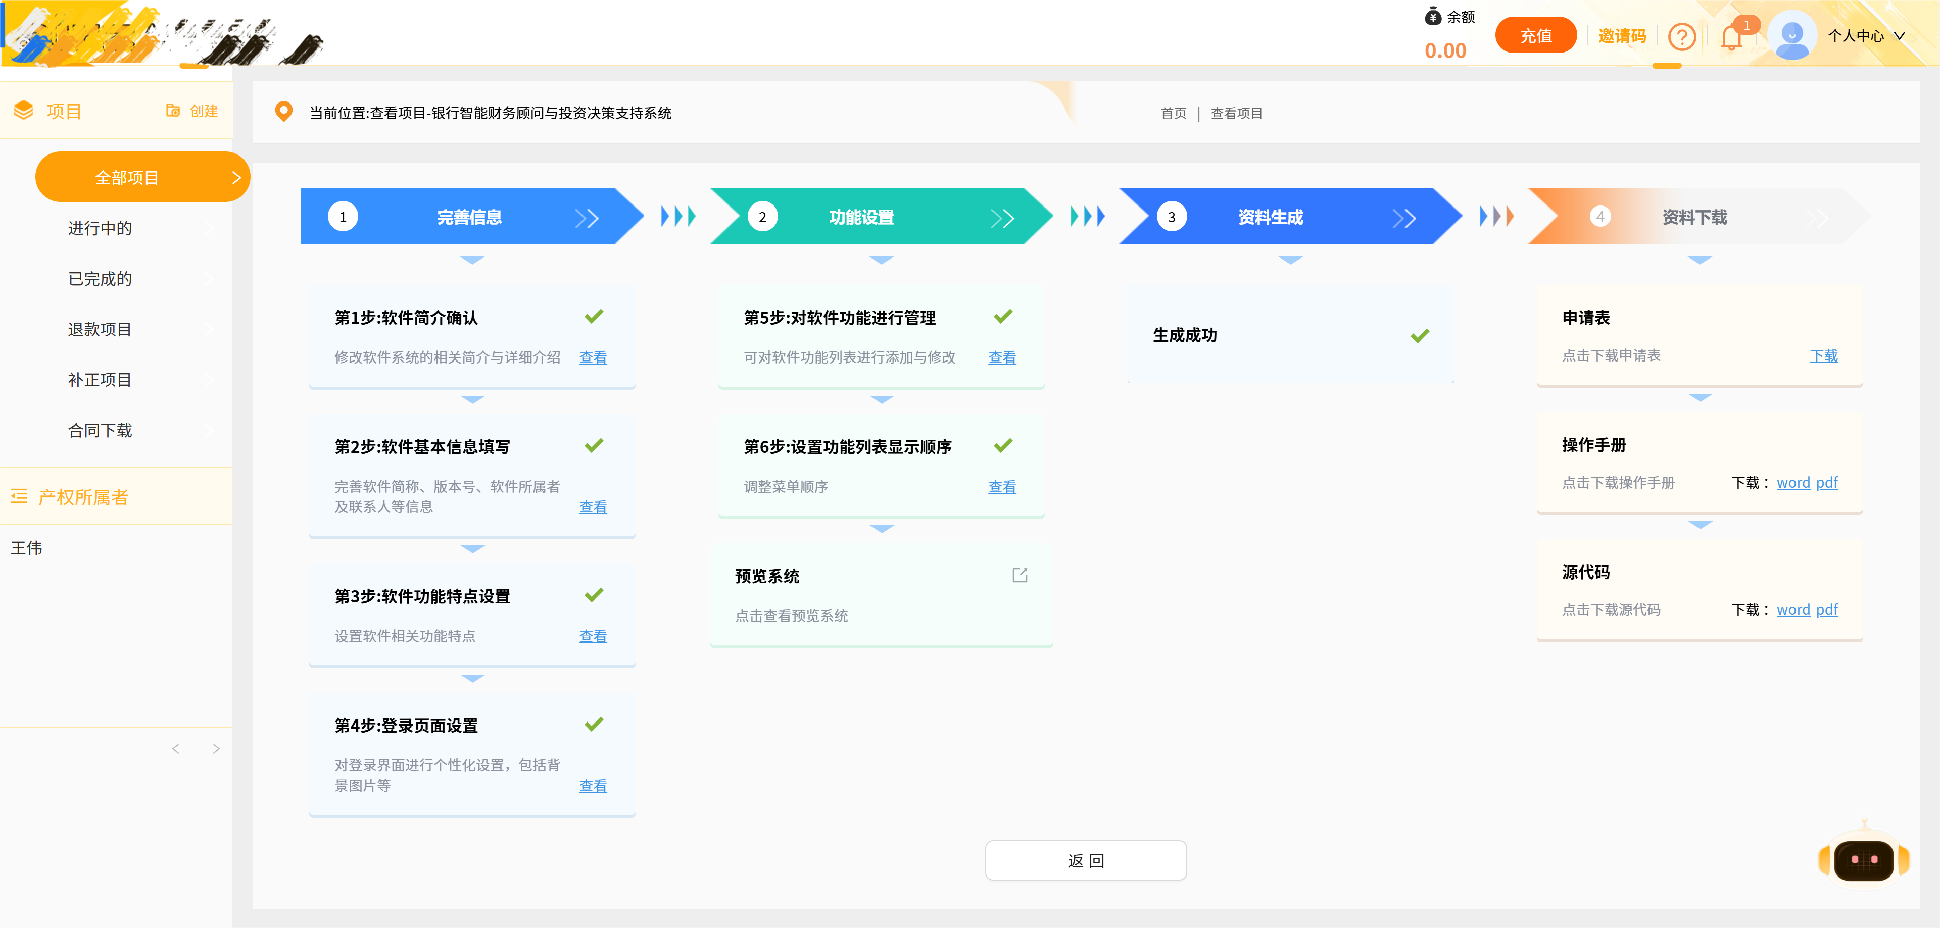The image size is (1940, 928).
Task: Click the 产权所属者 section icon
Action: 19,497
